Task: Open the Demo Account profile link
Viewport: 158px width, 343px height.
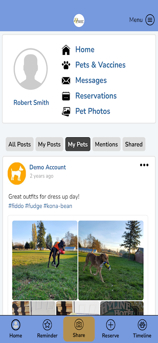Action: (x=47, y=167)
